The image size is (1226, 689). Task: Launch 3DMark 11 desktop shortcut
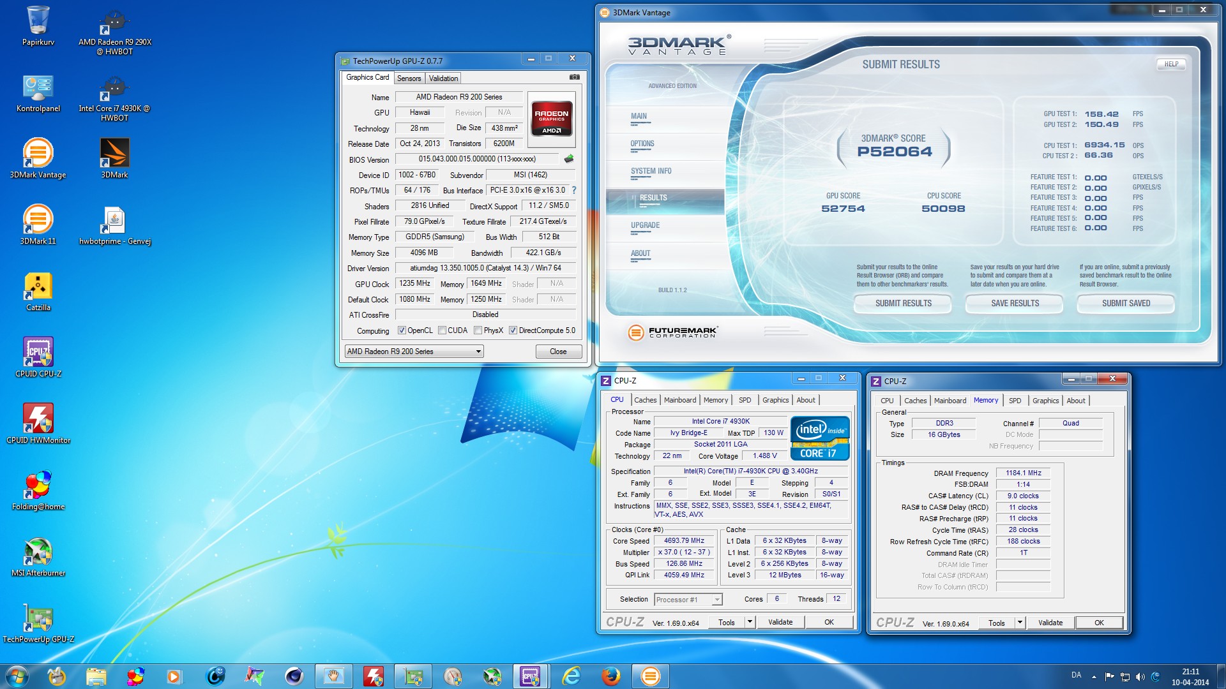pos(38,225)
